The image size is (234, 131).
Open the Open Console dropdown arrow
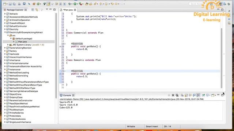pos(215,95)
